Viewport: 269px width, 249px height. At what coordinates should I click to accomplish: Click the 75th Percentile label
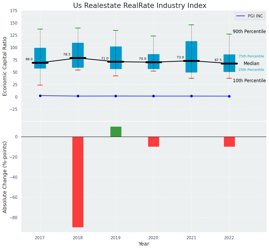tap(251, 56)
